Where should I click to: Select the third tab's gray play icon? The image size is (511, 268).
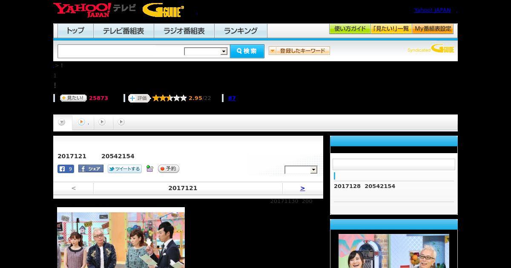[102, 122]
